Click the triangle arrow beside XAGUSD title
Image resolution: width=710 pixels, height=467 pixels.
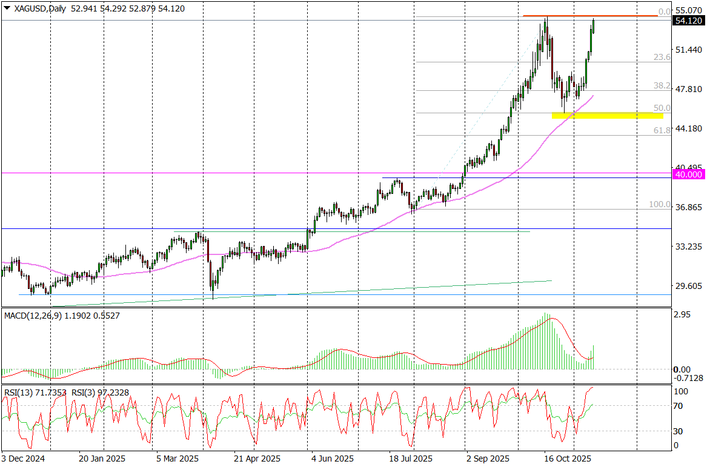pyautogui.click(x=7, y=8)
